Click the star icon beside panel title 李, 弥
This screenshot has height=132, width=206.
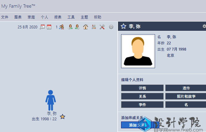click(124, 26)
